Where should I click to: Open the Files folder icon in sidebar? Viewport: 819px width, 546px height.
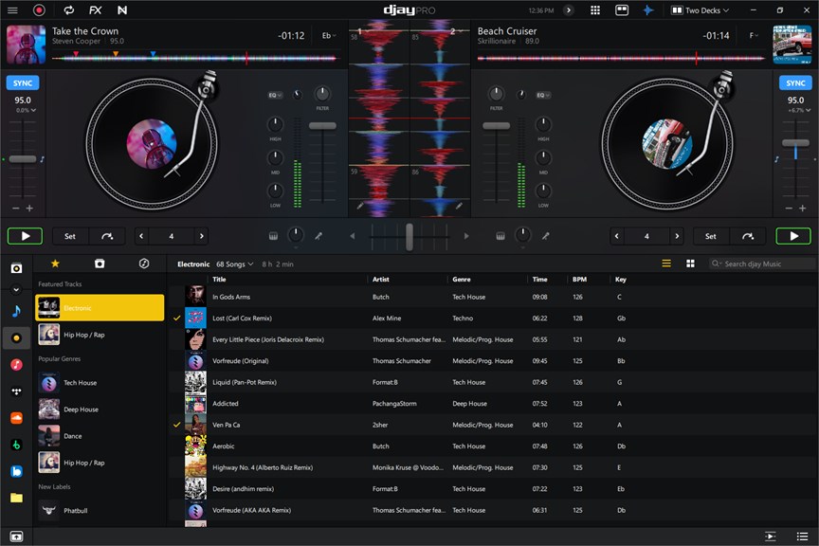tap(16, 498)
